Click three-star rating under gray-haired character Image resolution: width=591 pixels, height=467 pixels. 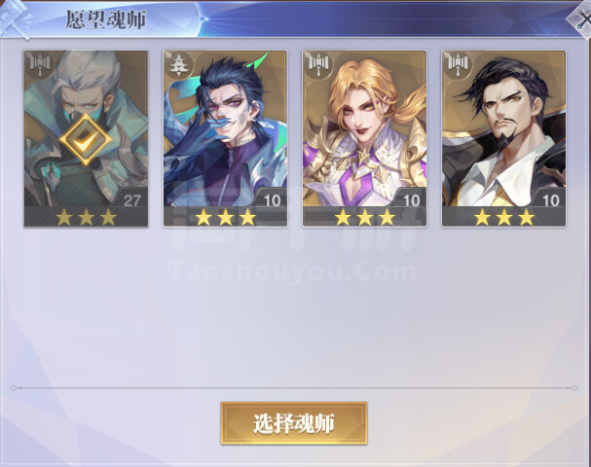86,217
